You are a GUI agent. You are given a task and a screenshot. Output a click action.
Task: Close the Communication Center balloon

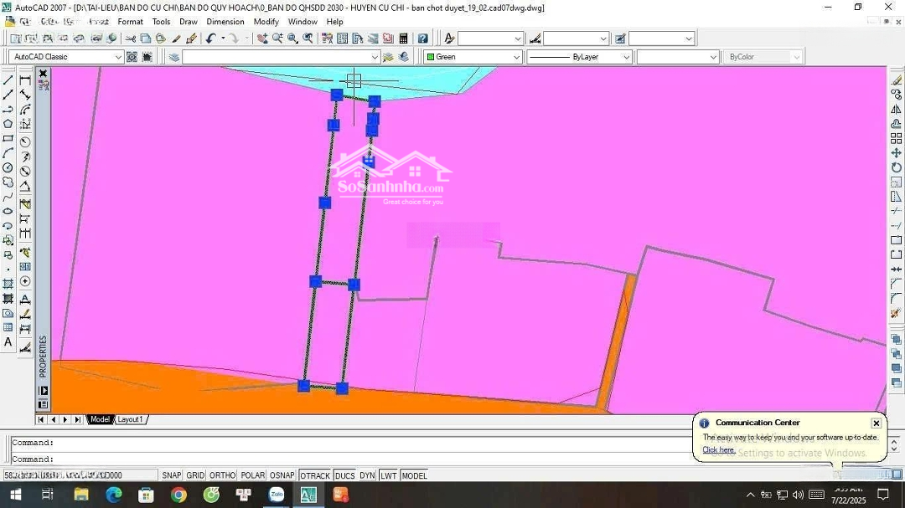tap(876, 423)
